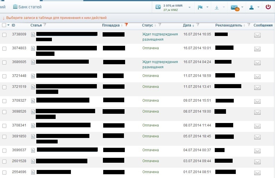275x178 pixels.
Task: Click date 01.07.2014 08:51
Action: coord(197,172)
